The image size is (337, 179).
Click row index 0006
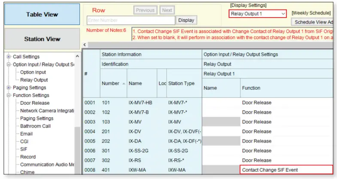pos(90,151)
